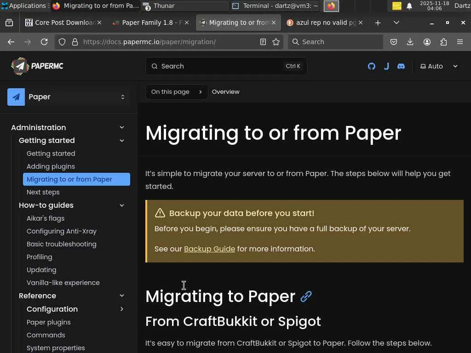Image resolution: width=471 pixels, height=353 pixels.
Task: Open the PaperMC GitHub icon link
Action: pyautogui.click(x=371, y=66)
